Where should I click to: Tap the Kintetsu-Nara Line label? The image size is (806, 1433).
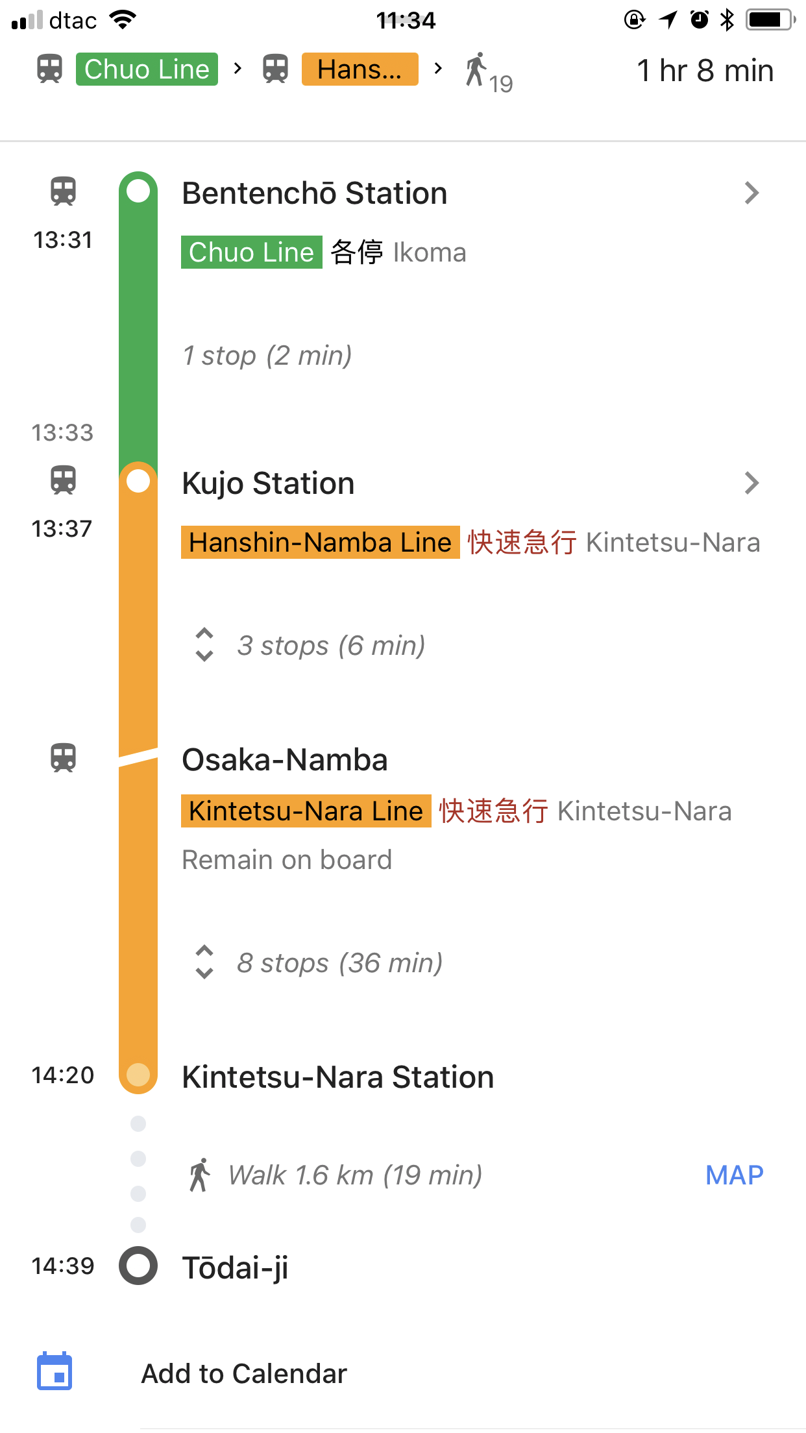click(x=306, y=811)
